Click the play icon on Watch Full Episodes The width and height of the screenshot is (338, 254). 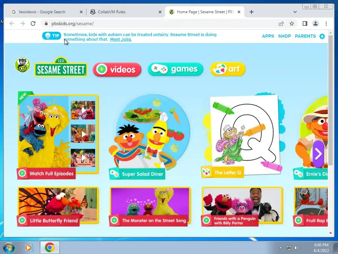pos(22,173)
